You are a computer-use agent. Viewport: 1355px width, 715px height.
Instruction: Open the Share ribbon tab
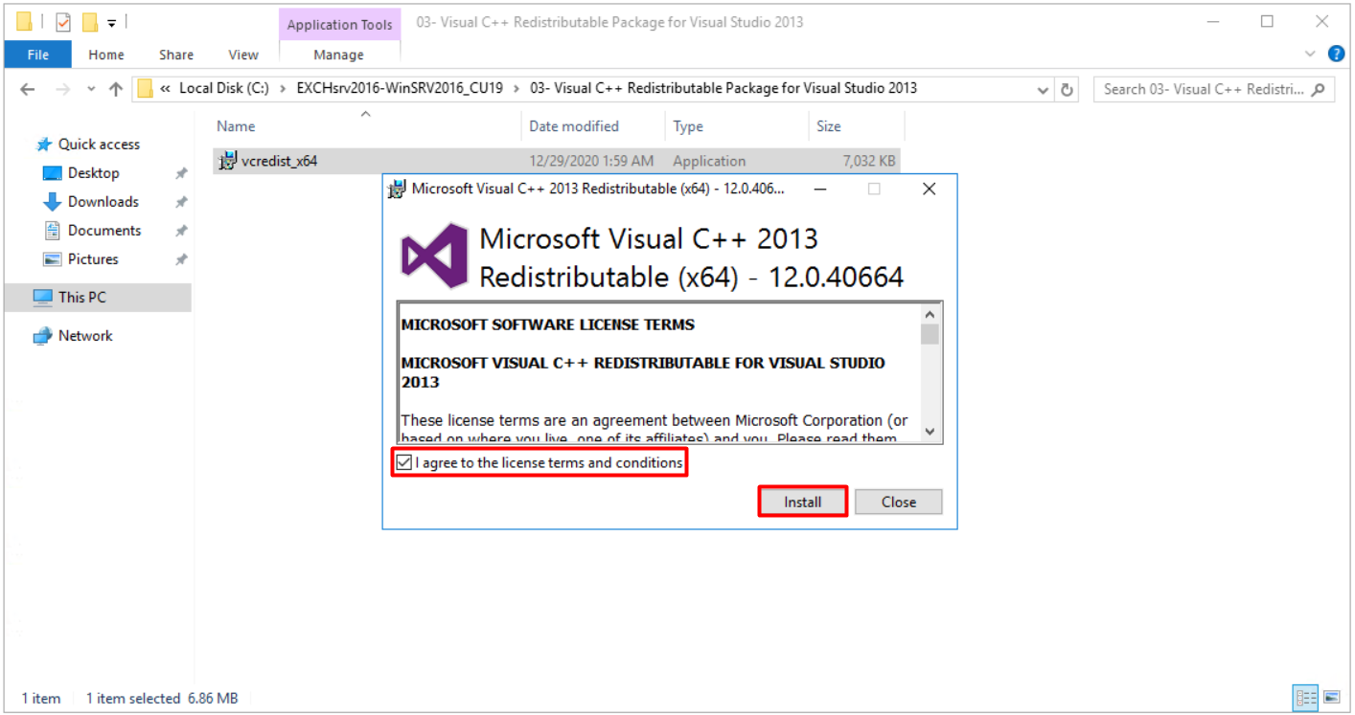point(176,55)
